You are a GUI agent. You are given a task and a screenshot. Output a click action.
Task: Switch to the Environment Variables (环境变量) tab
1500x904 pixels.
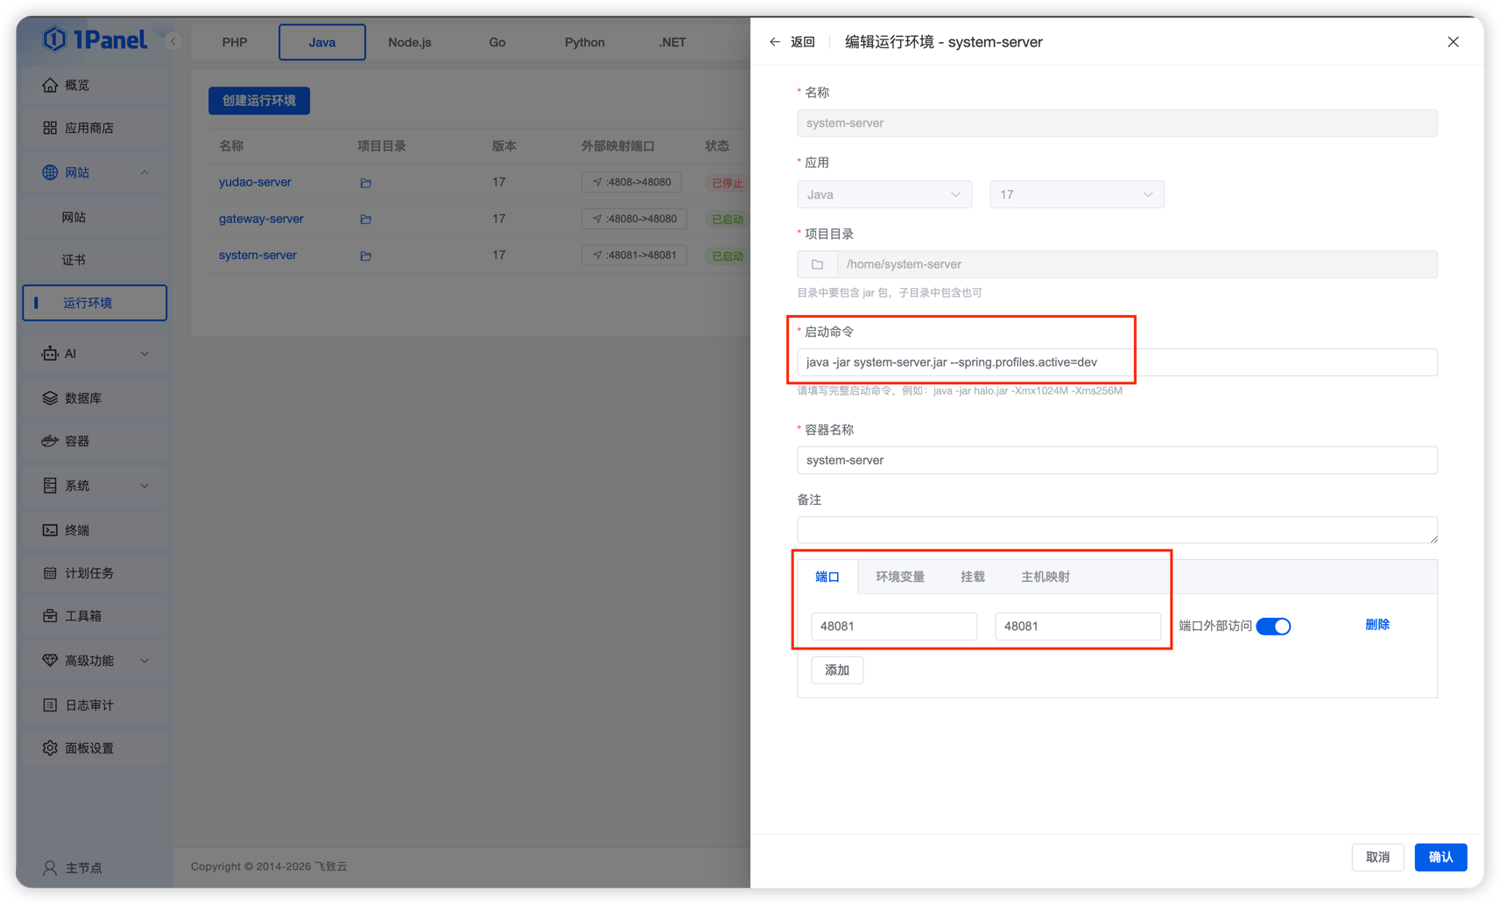(899, 577)
